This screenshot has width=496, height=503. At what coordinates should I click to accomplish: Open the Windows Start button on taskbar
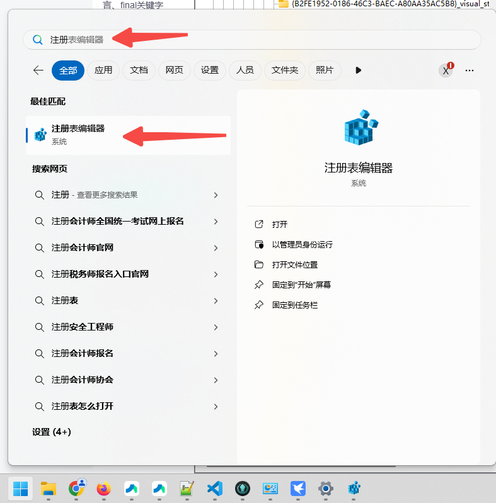point(21,489)
